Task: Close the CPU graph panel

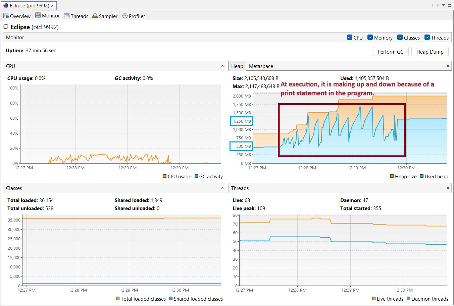Action: 222,66
